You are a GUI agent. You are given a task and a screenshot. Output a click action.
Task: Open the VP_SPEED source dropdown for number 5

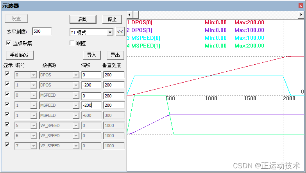tap(75, 125)
